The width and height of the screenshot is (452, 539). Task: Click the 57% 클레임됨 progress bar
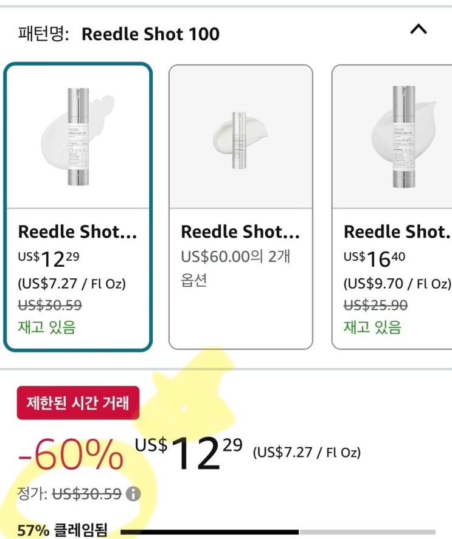pos(278,532)
